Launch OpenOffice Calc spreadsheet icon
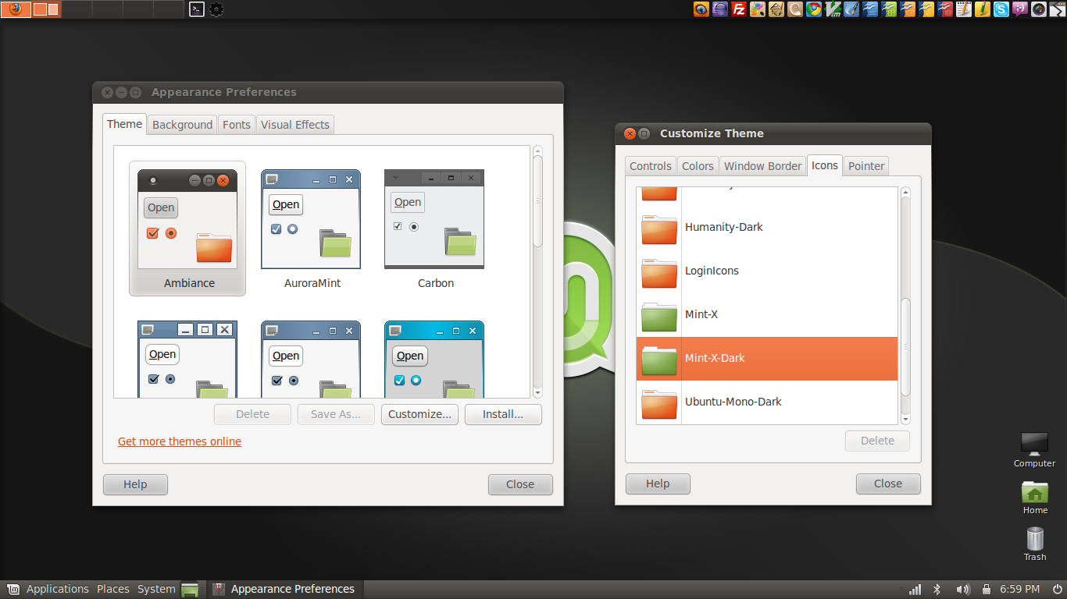This screenshot has width=1067, height=599. [889, 9]
